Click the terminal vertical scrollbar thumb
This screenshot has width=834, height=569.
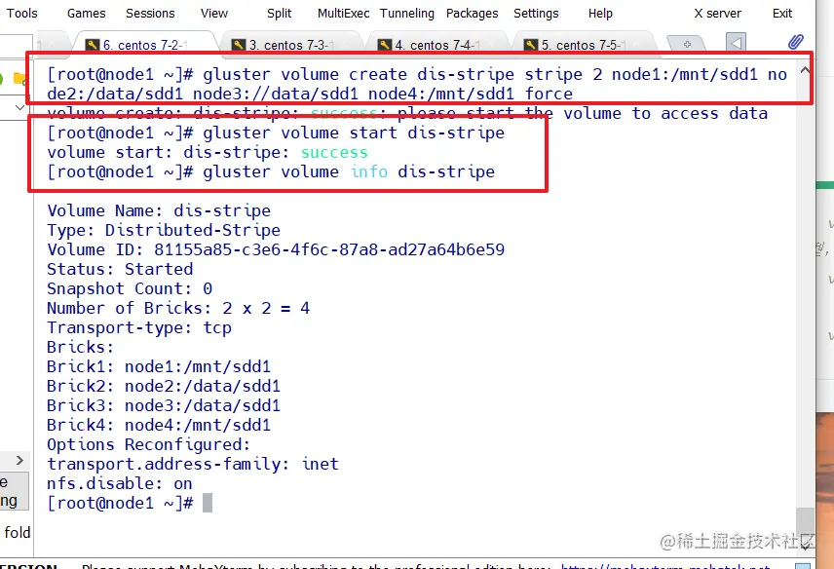806,524
